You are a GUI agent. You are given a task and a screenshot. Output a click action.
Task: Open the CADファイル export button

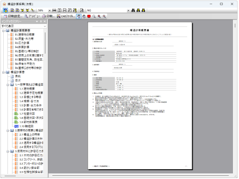tap(66, 16)
